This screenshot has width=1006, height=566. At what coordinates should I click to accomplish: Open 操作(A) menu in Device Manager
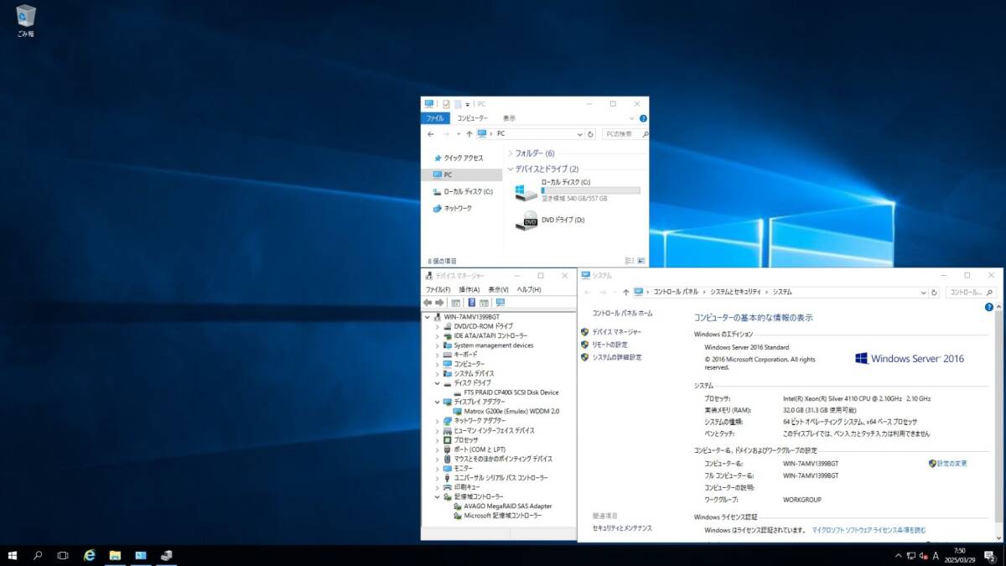click(x=469, y=289)
